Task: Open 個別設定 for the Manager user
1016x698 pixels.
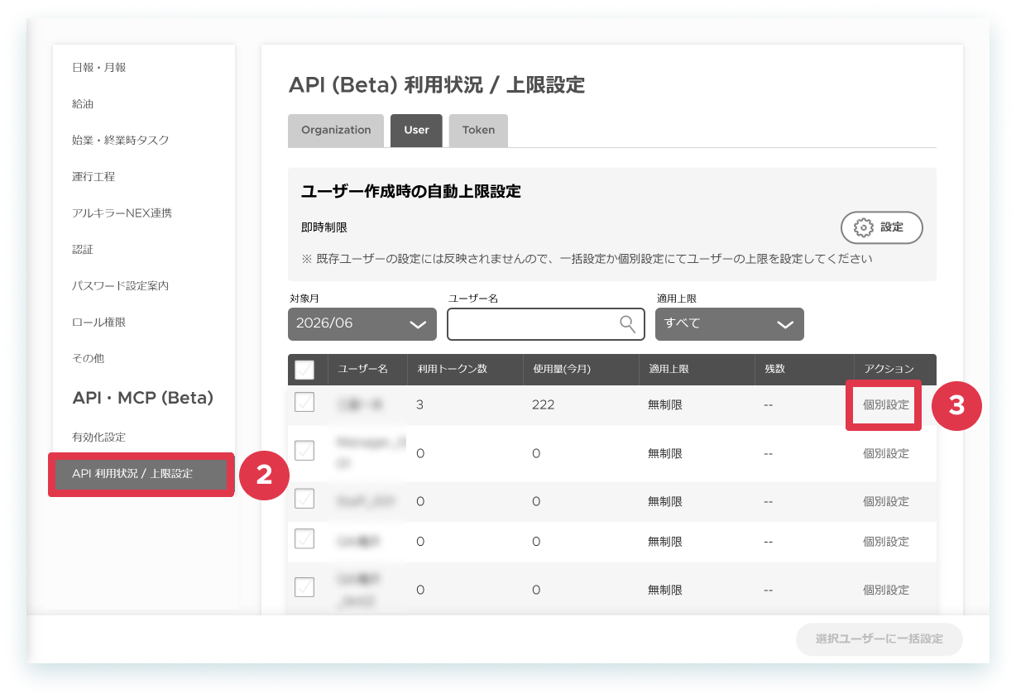Action: pyautogui.click(x=886, y=453)
